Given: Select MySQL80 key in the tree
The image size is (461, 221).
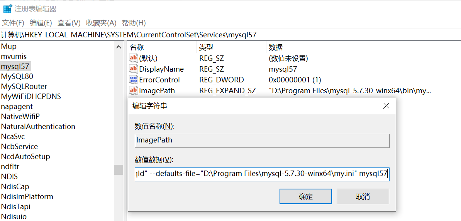Looking at the screenshot, I should pos(17,77).
